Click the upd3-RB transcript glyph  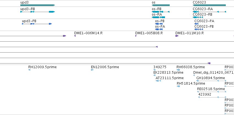coord(38,12)
